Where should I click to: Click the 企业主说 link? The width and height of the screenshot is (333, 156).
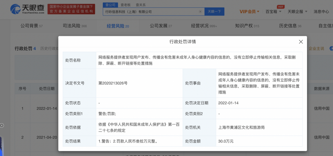click(x=316, y=49)
